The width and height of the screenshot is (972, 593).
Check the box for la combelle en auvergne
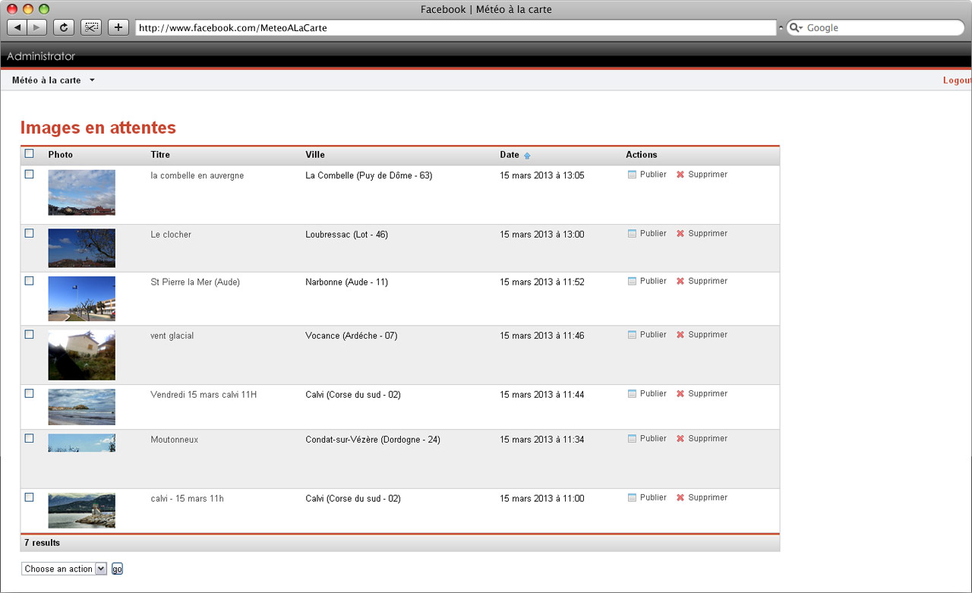coord(30,174)
